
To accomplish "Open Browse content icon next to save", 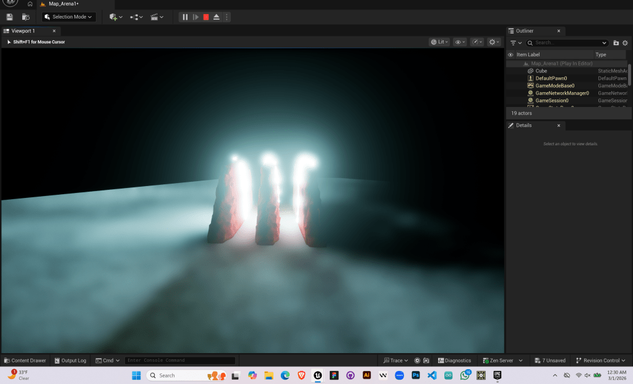I will click(x=25, y=17).
